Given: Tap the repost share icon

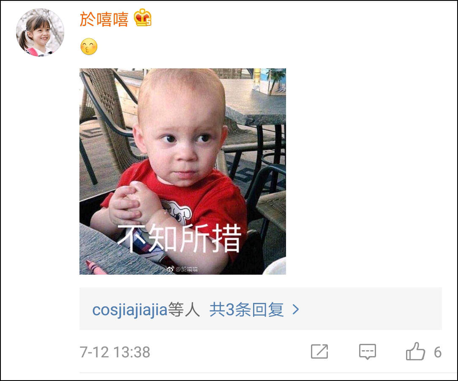Looking at the screenshot, I should click(x=319, y=351).
